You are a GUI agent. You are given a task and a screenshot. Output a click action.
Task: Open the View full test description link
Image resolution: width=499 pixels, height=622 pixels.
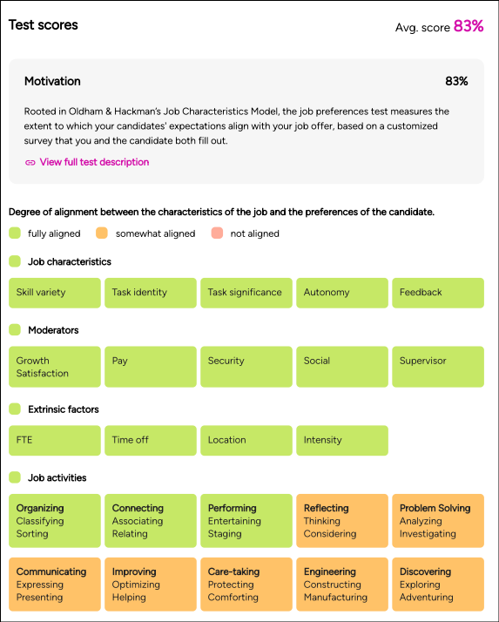(x=94, y=162)
